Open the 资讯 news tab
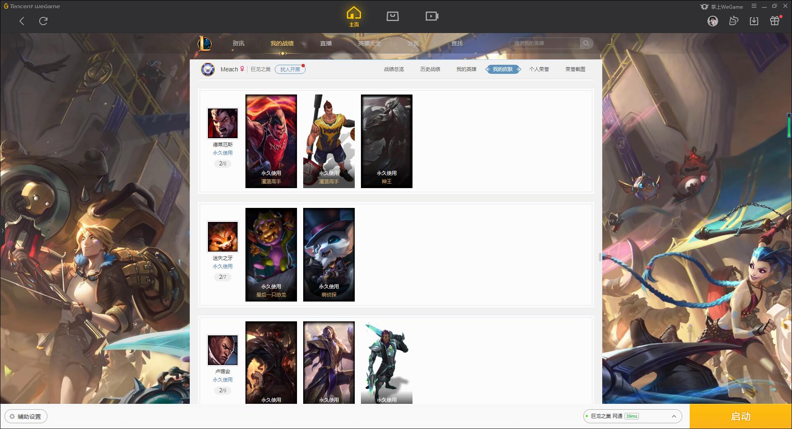Screen dimensions: 792x429 (238, 43)
